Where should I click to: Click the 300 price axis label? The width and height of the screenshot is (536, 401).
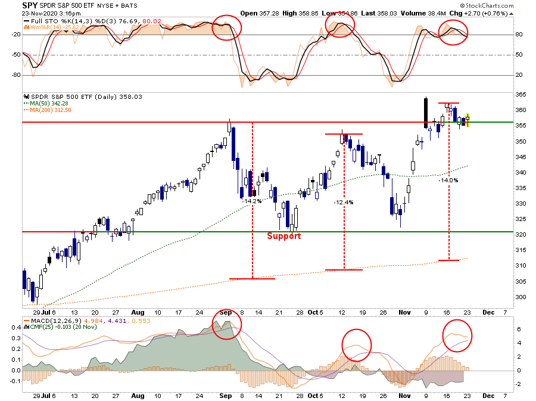(521, 297)
